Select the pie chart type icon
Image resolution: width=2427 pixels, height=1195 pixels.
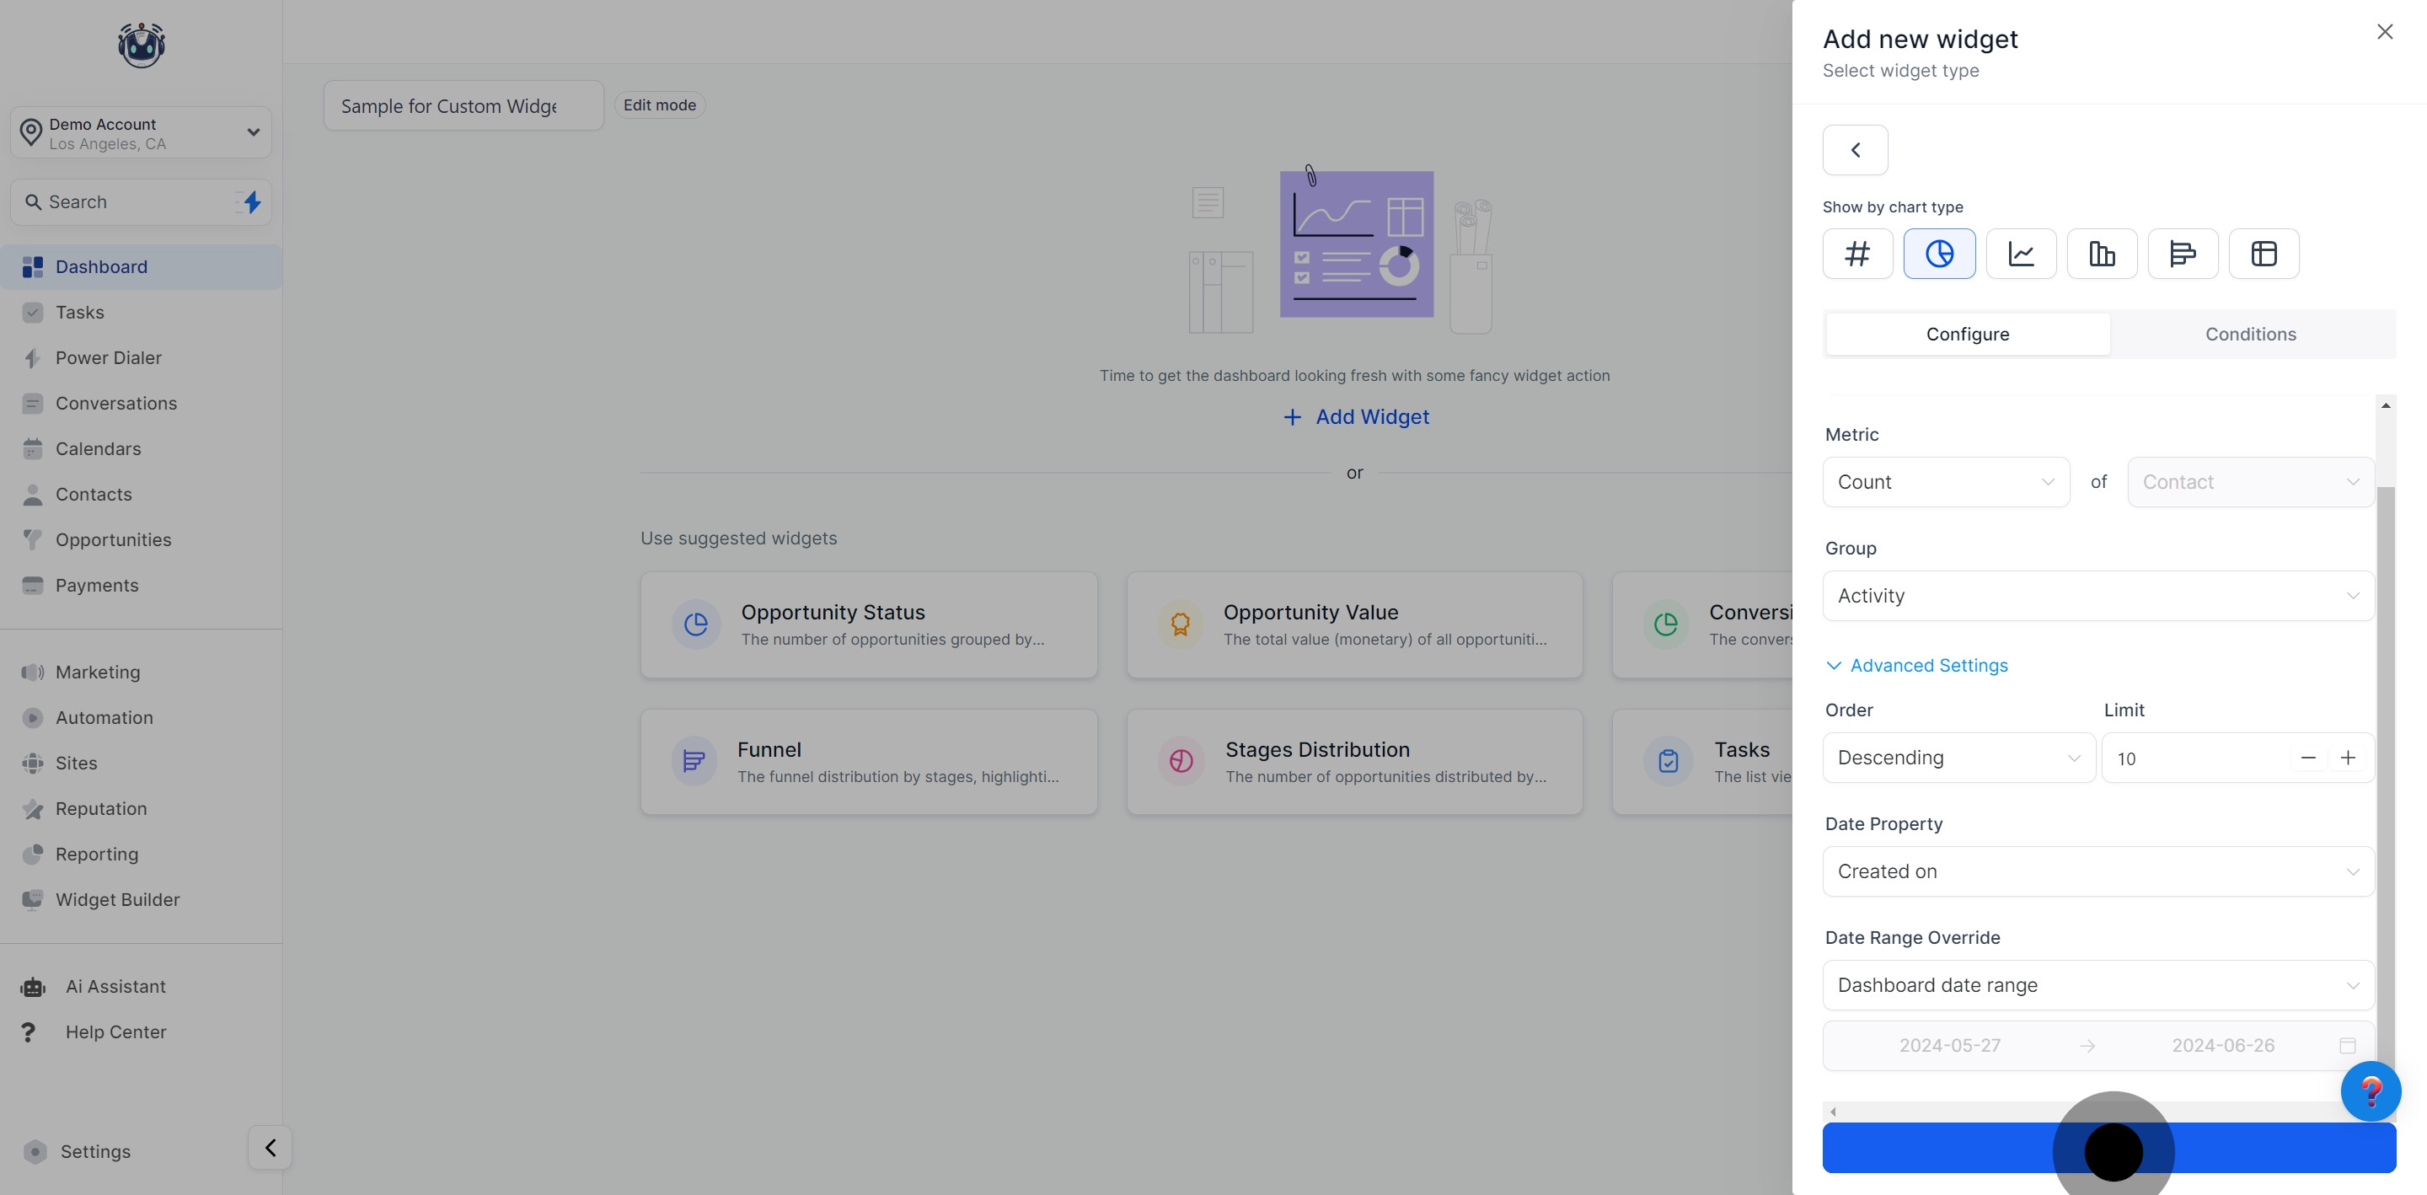tap(1939, 254)
